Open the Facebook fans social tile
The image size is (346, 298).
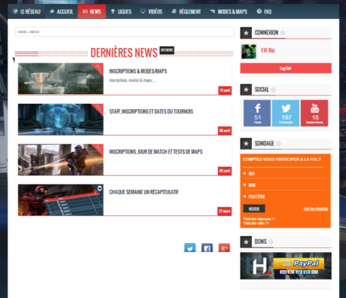pos(257,113)
